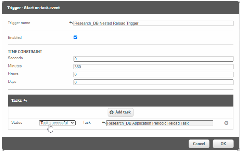
Task: Click the plus icon in Add task
Action: [x=112, y=112]
